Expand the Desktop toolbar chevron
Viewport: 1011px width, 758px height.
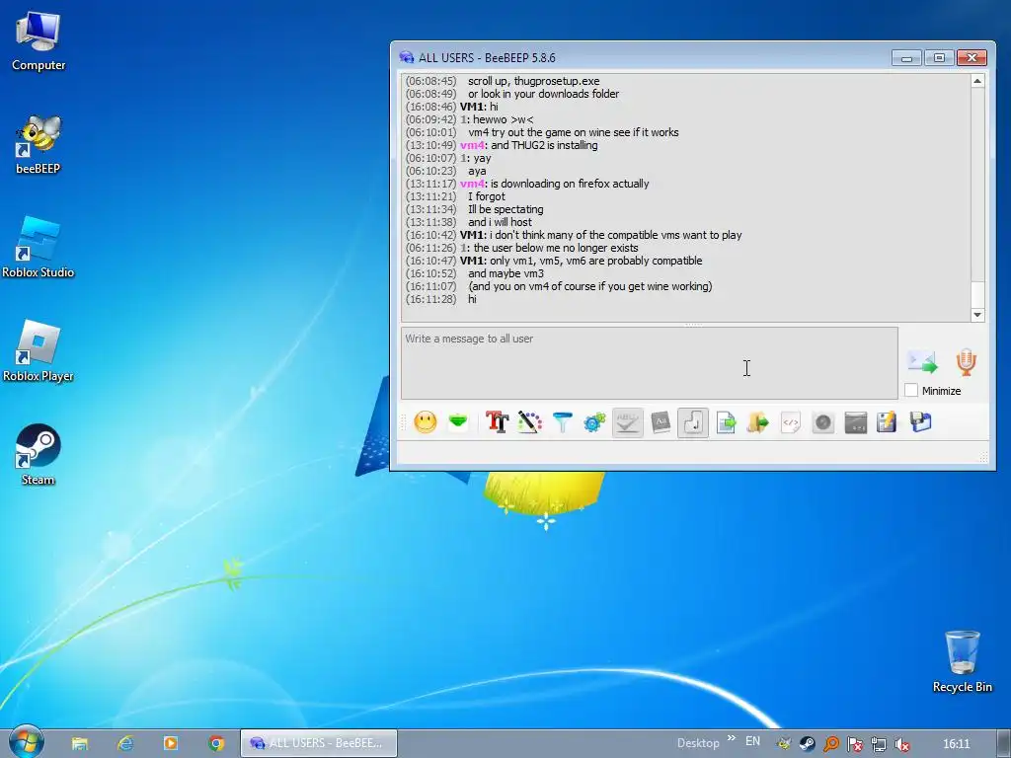(732, 738)
